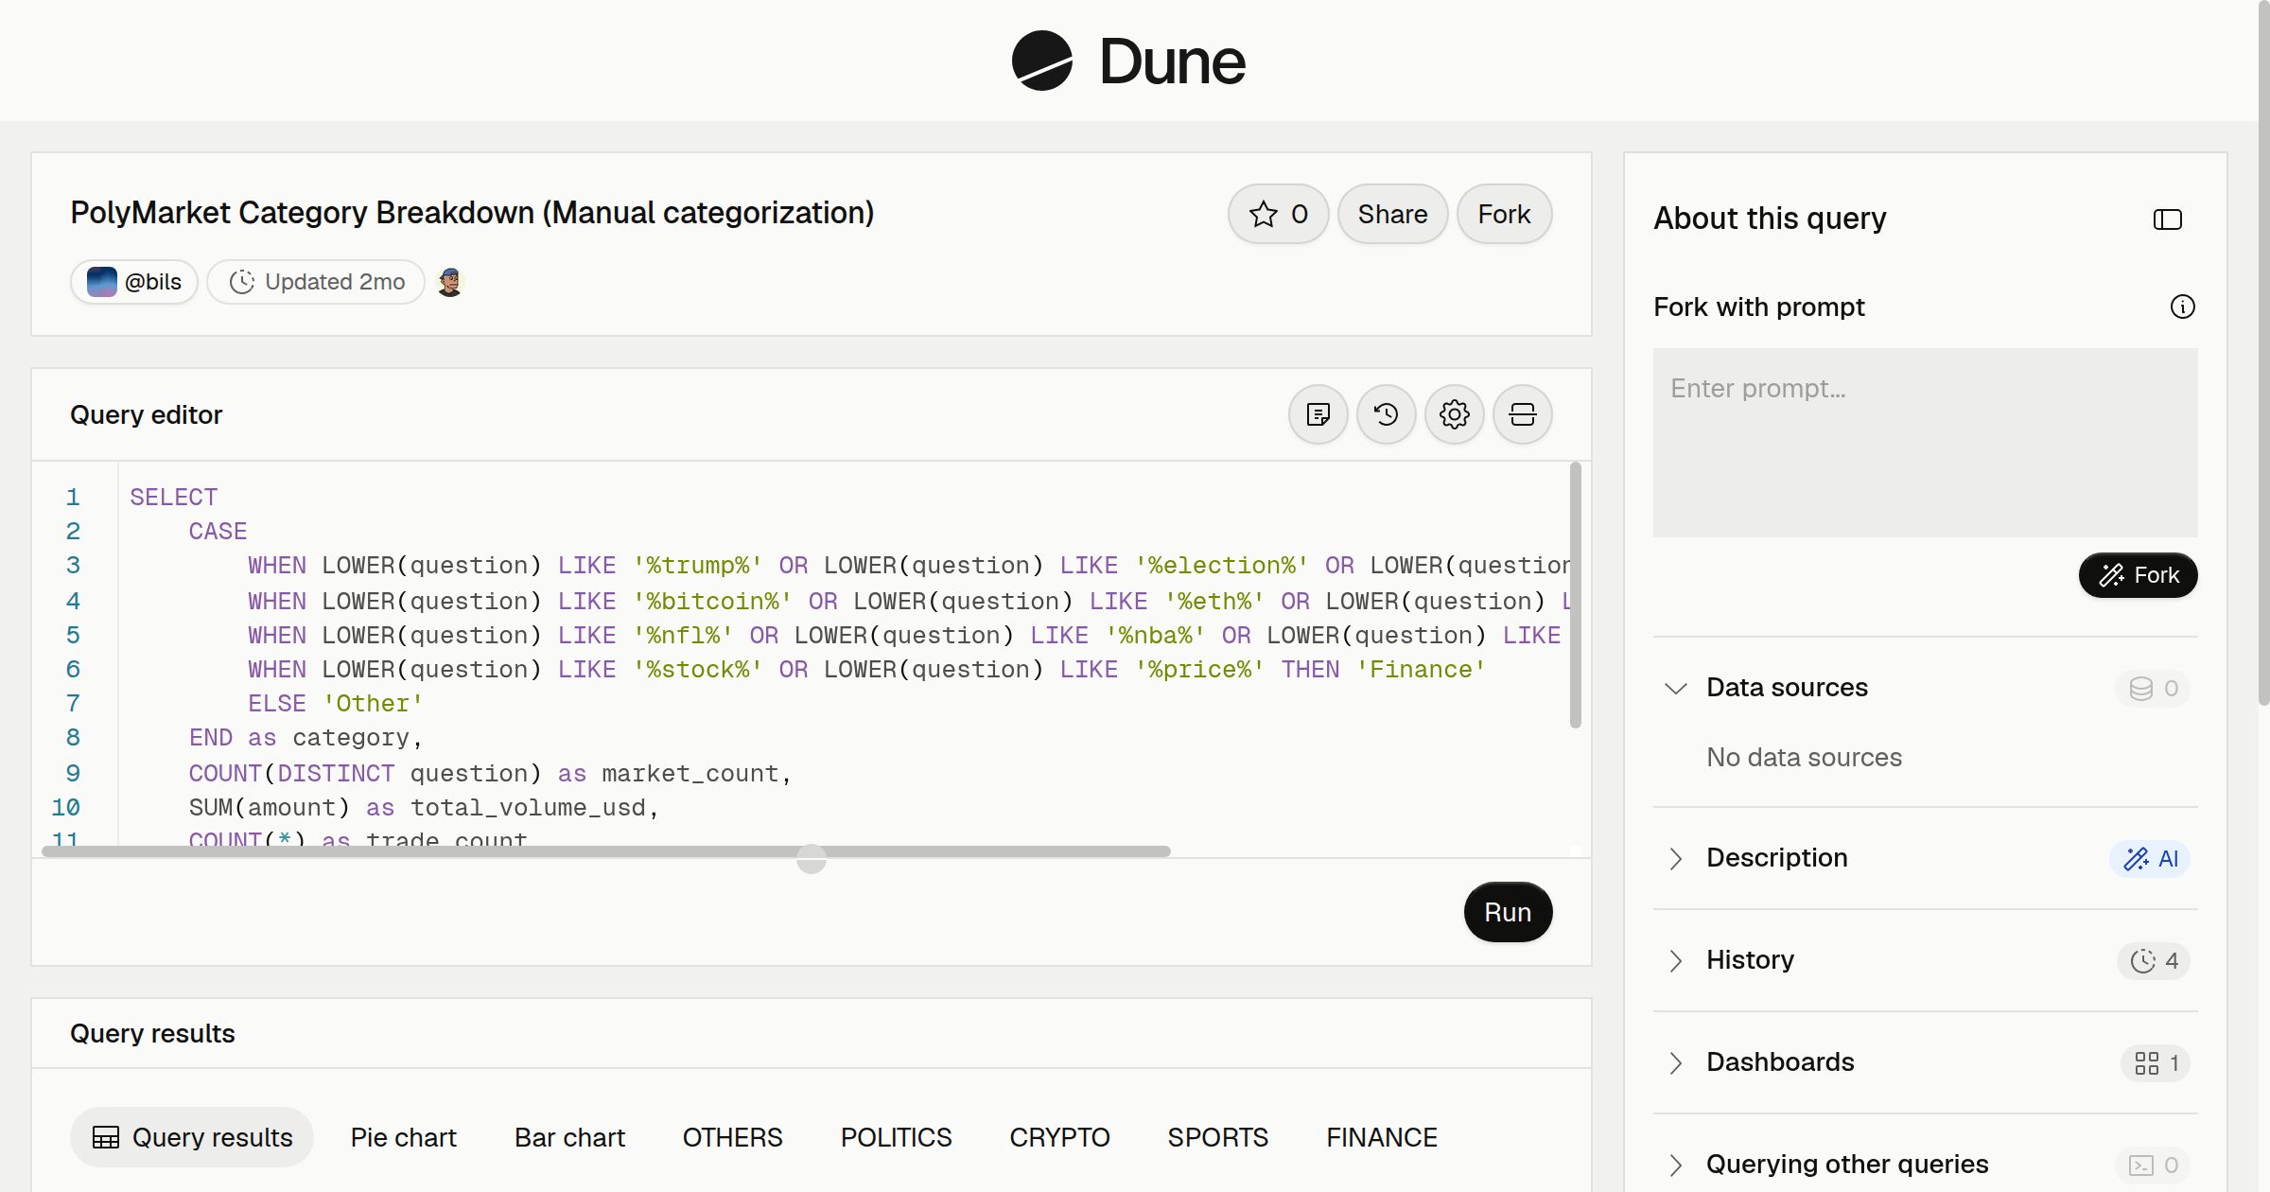
Task: Open @bils author profile
Action: pyautogui.click(x=133, y=282)
